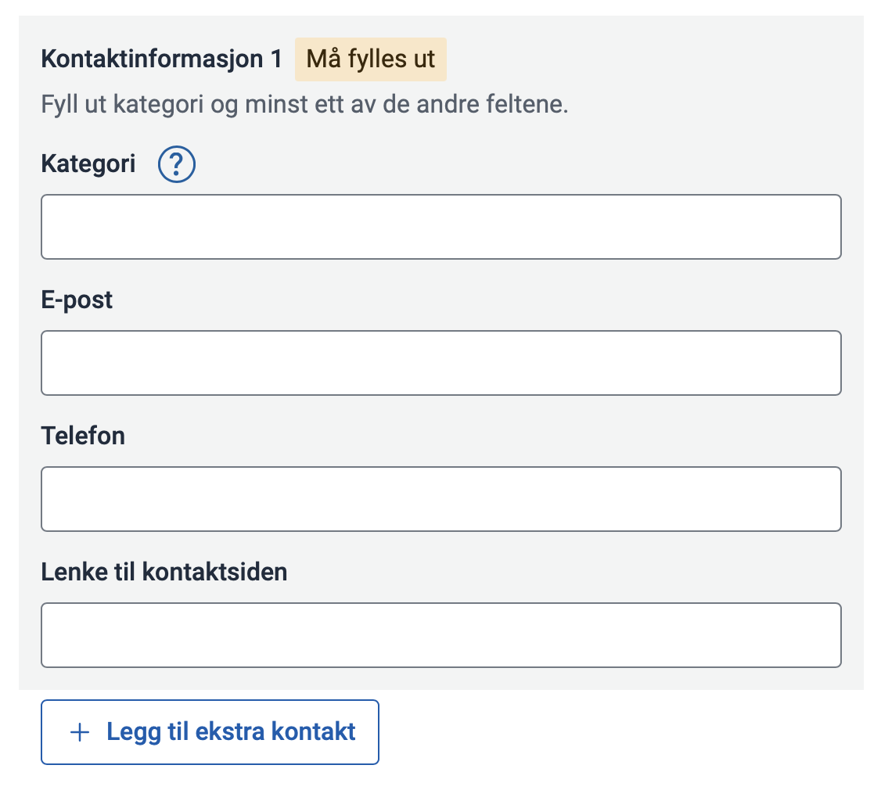Image resolution: width=881 pixels, height=801 pixels.
Task: Place cursor in the phone number box
Action: [440, 499]
